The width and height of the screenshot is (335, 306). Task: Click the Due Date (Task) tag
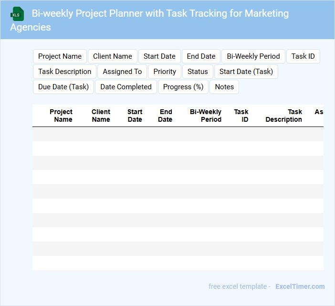coord(63,87)
